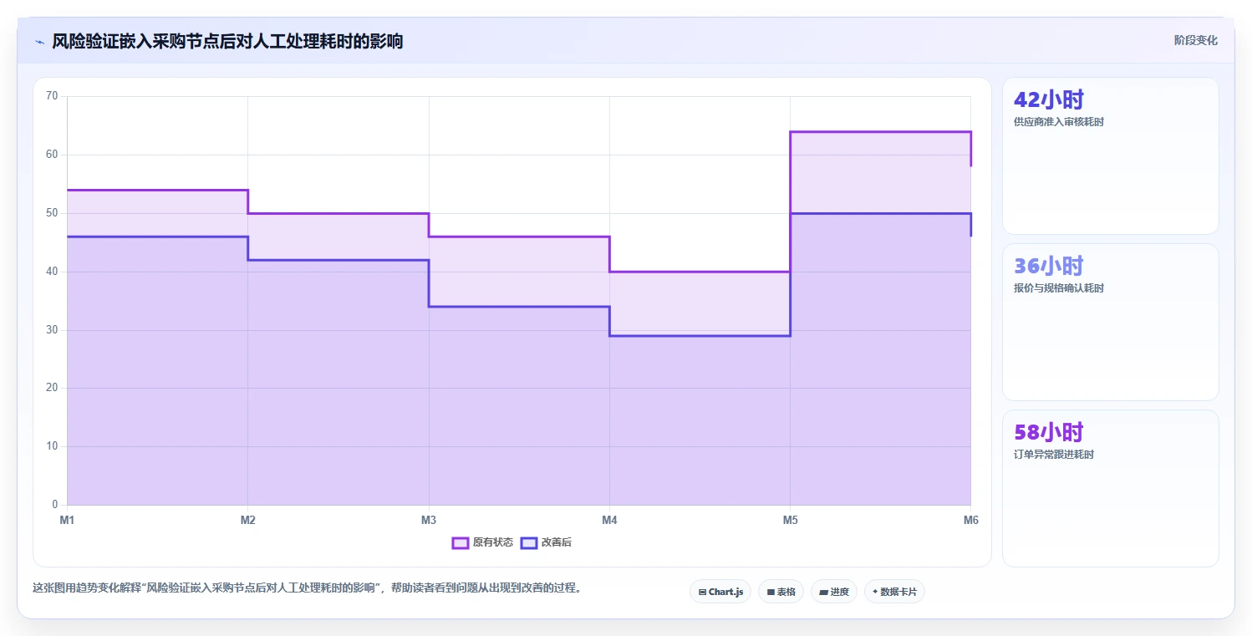
Task: Click the 58小时 metric value
Action: 1048,433
